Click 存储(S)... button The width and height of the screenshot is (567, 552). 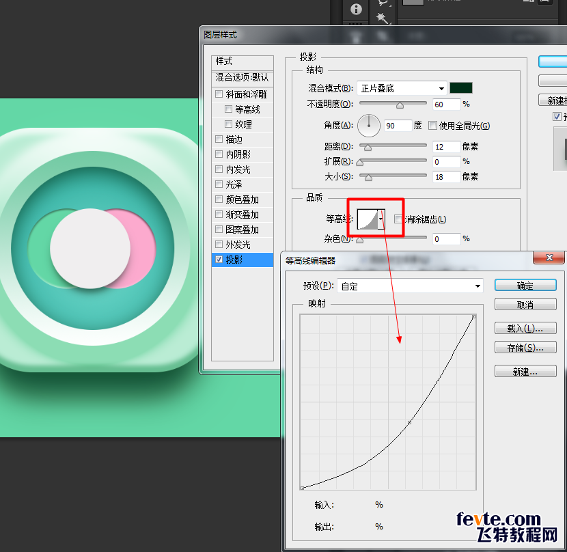(525, 347)
